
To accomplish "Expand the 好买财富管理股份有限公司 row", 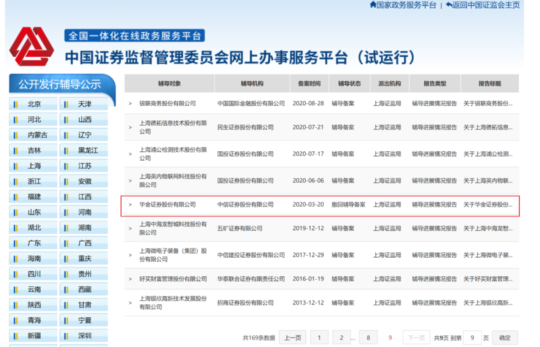I will [130, 279].
